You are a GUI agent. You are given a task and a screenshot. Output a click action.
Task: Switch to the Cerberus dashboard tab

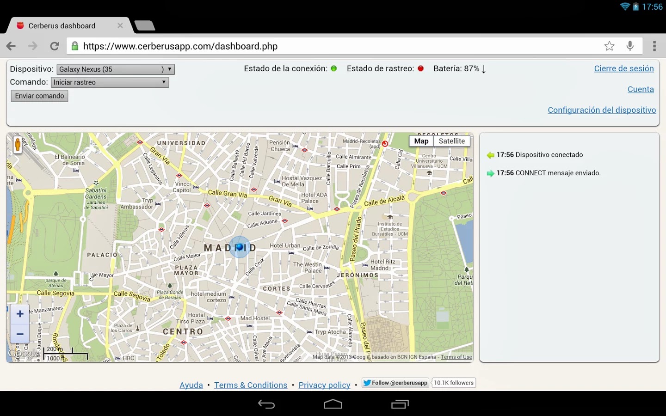tap(62, 25)
